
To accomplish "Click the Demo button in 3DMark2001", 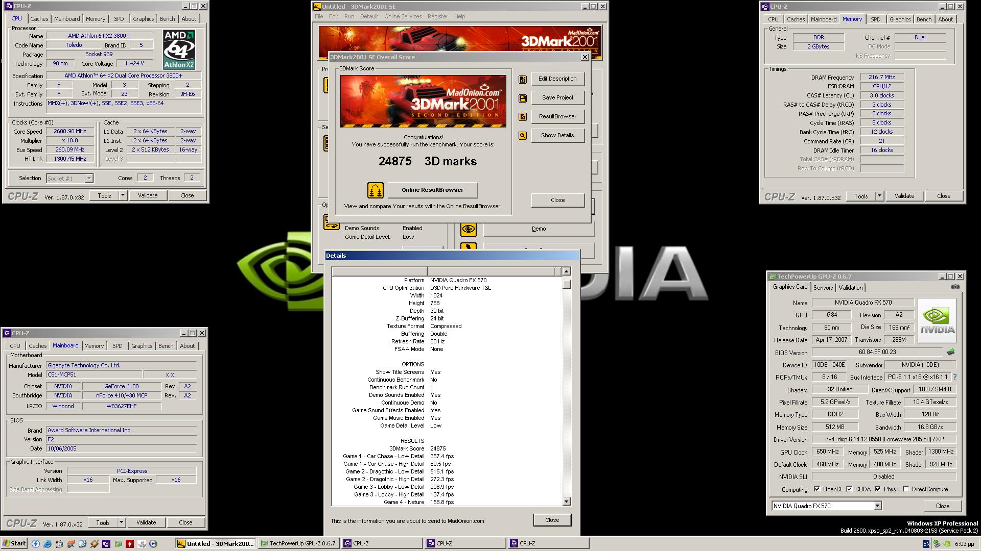I will pos(539,229).
